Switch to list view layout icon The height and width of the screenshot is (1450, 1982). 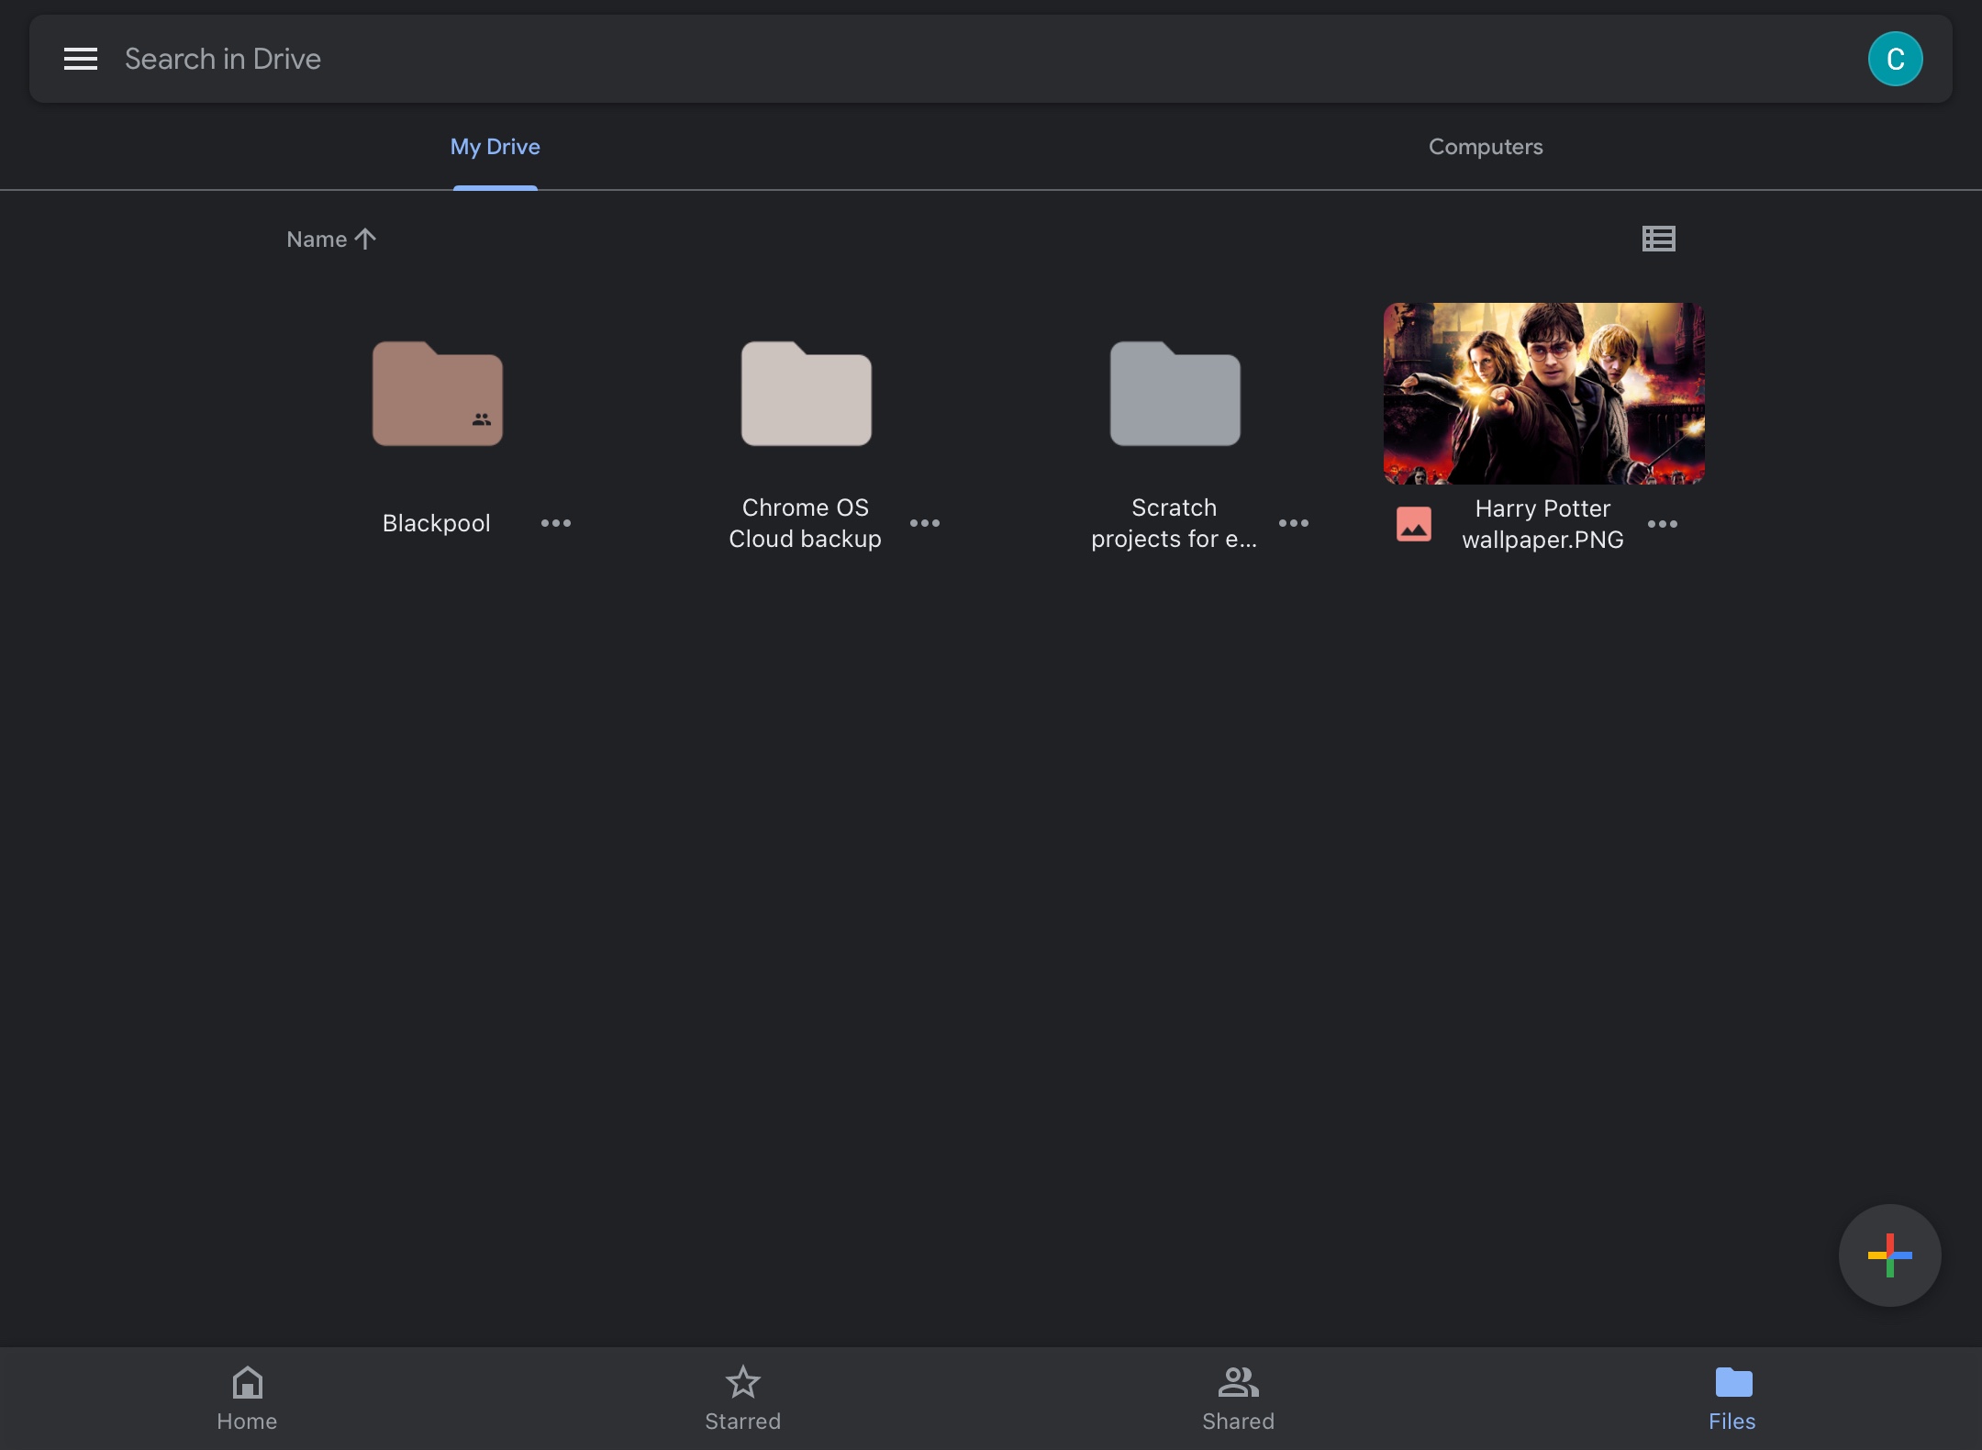(x=1659, y=239)
